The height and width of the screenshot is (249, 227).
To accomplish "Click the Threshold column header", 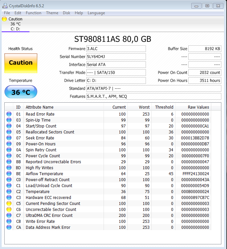I will tap(163, 107).
